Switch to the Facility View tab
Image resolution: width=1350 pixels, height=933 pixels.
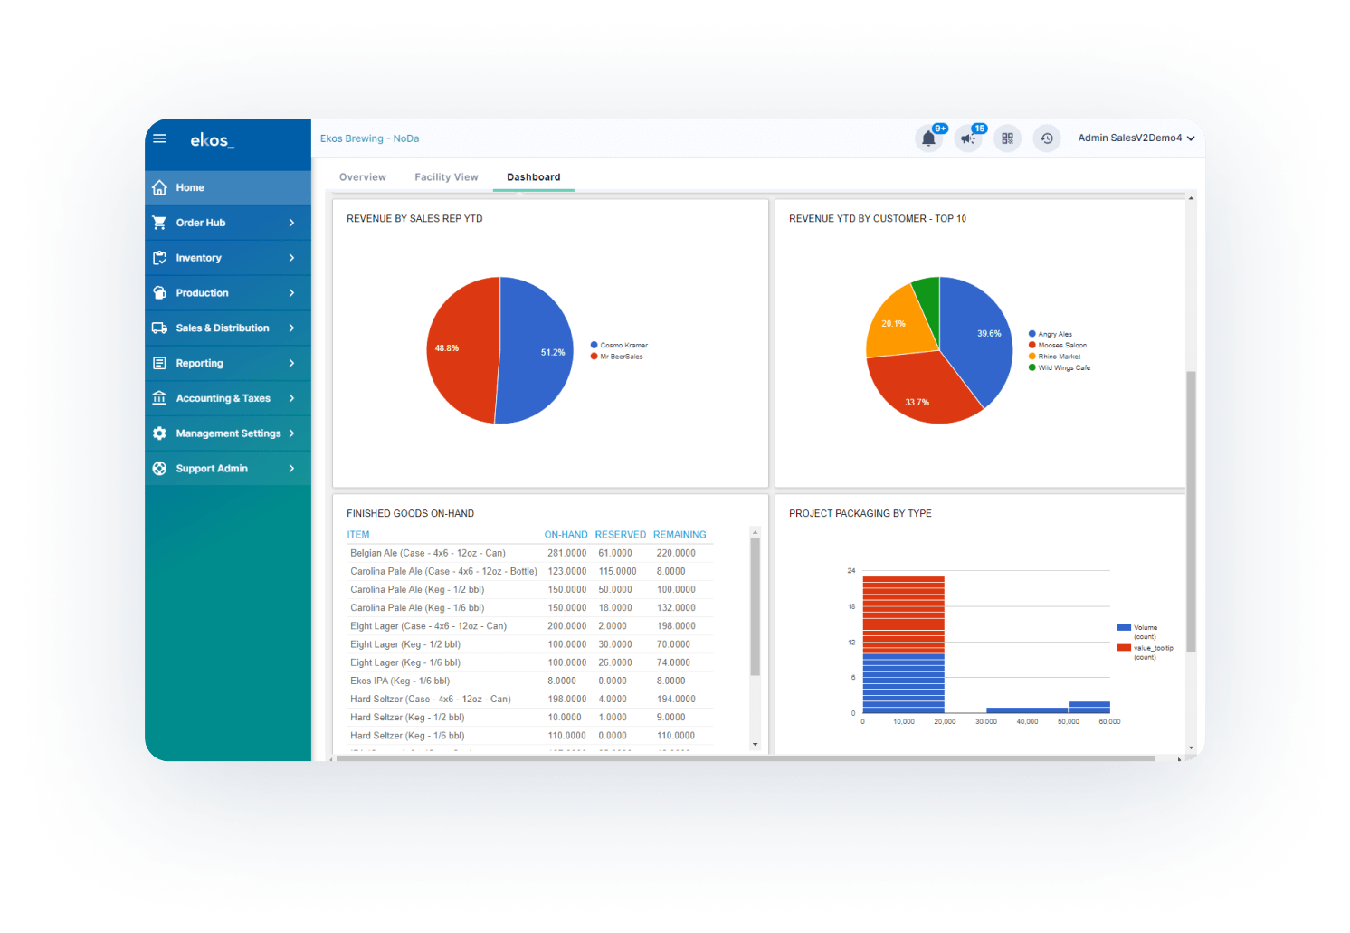point(446,177)
